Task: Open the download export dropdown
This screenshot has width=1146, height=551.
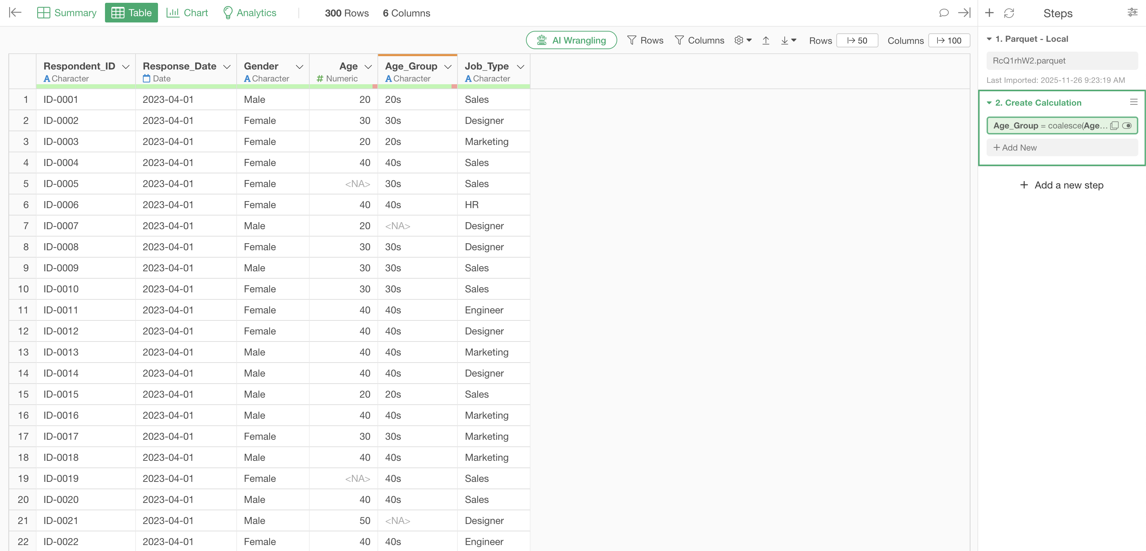Action: tap(788, 40)
